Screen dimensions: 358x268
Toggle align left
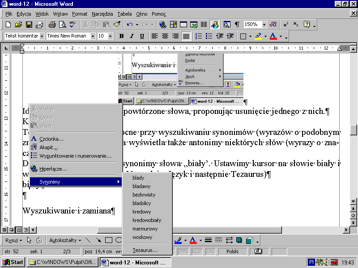(154, 36)
